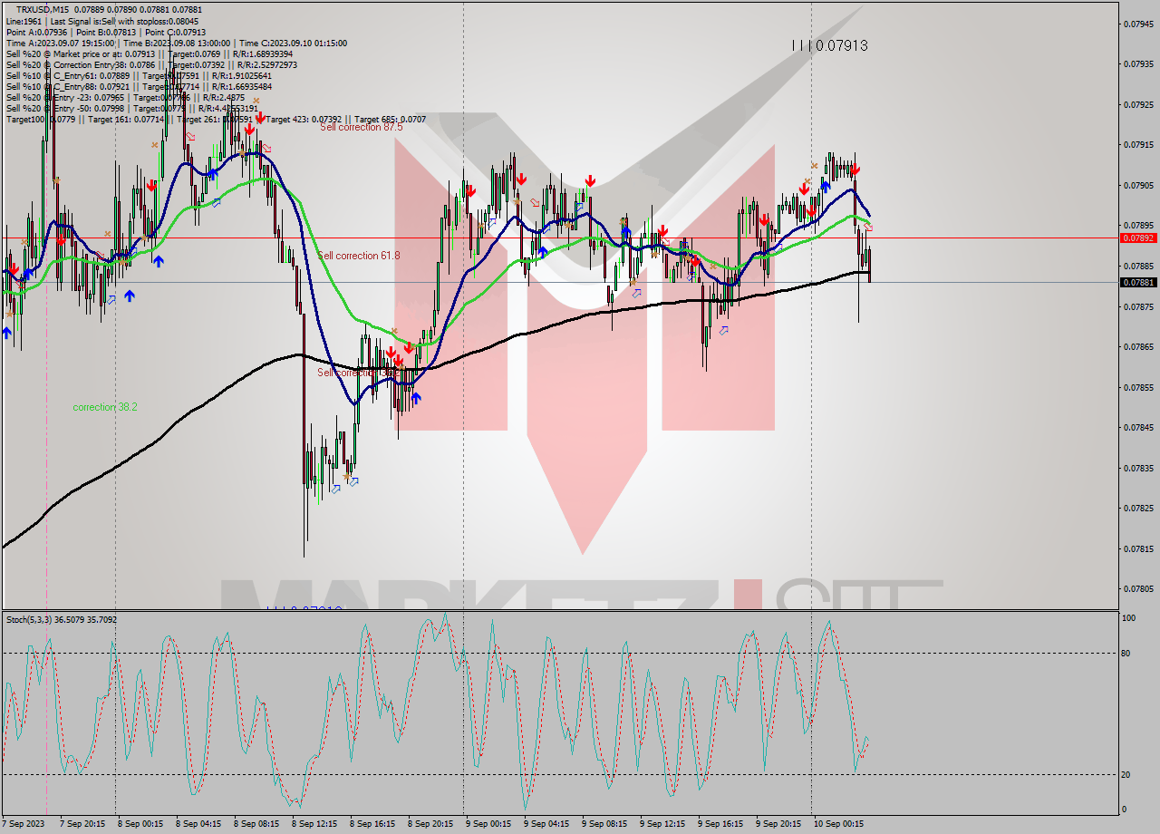Click the stochastic 20 level label

tap(1127, 774)
